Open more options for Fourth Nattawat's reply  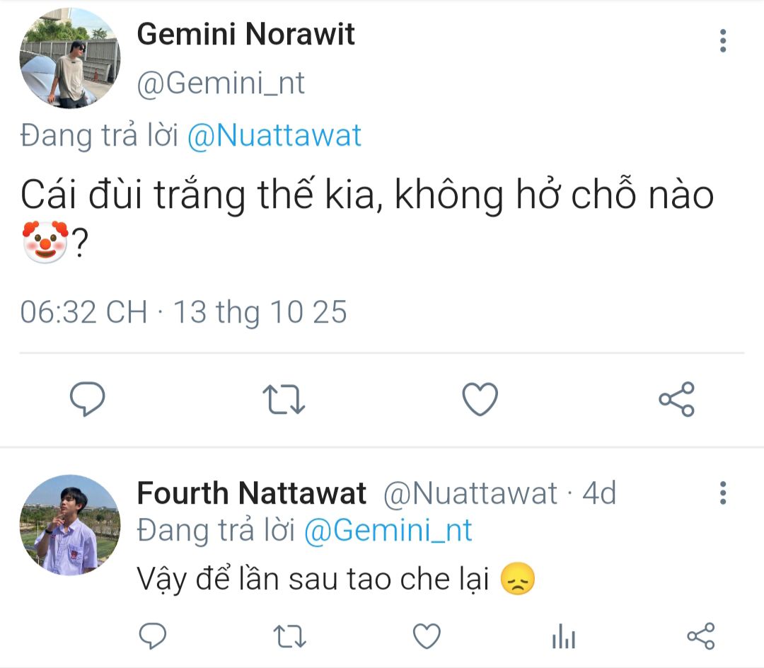pyautogui.click(x=722, y=493)
